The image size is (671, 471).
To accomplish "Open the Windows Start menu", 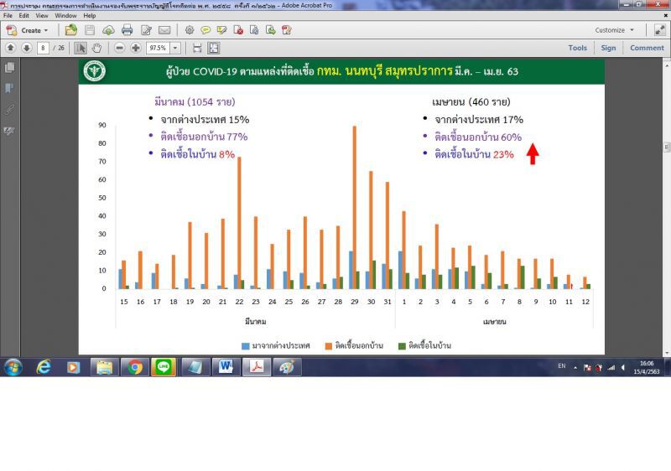I will tap(13, 367).
